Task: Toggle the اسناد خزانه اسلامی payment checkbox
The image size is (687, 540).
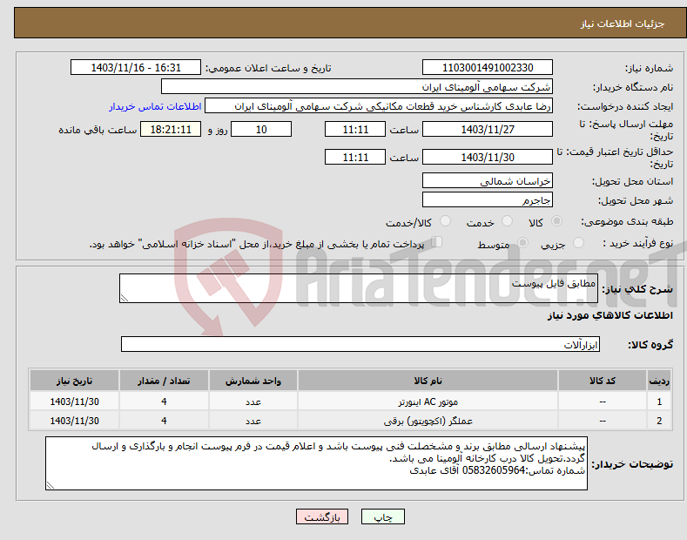Action: point(437,242)
